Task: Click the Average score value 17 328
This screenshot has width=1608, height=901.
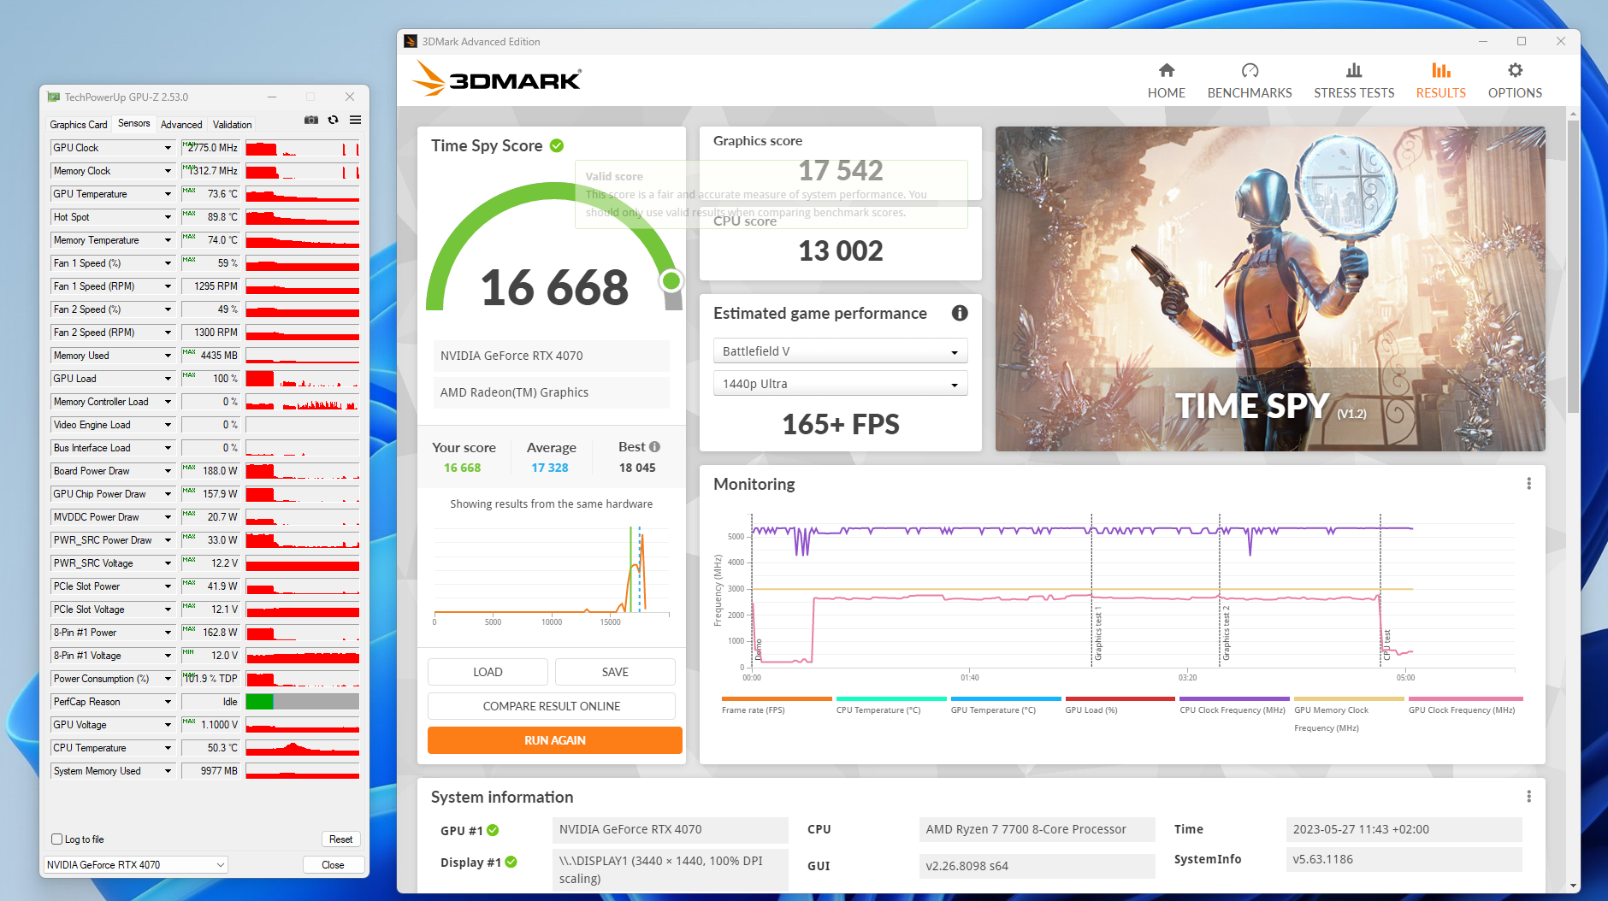Action: point(550,468)
